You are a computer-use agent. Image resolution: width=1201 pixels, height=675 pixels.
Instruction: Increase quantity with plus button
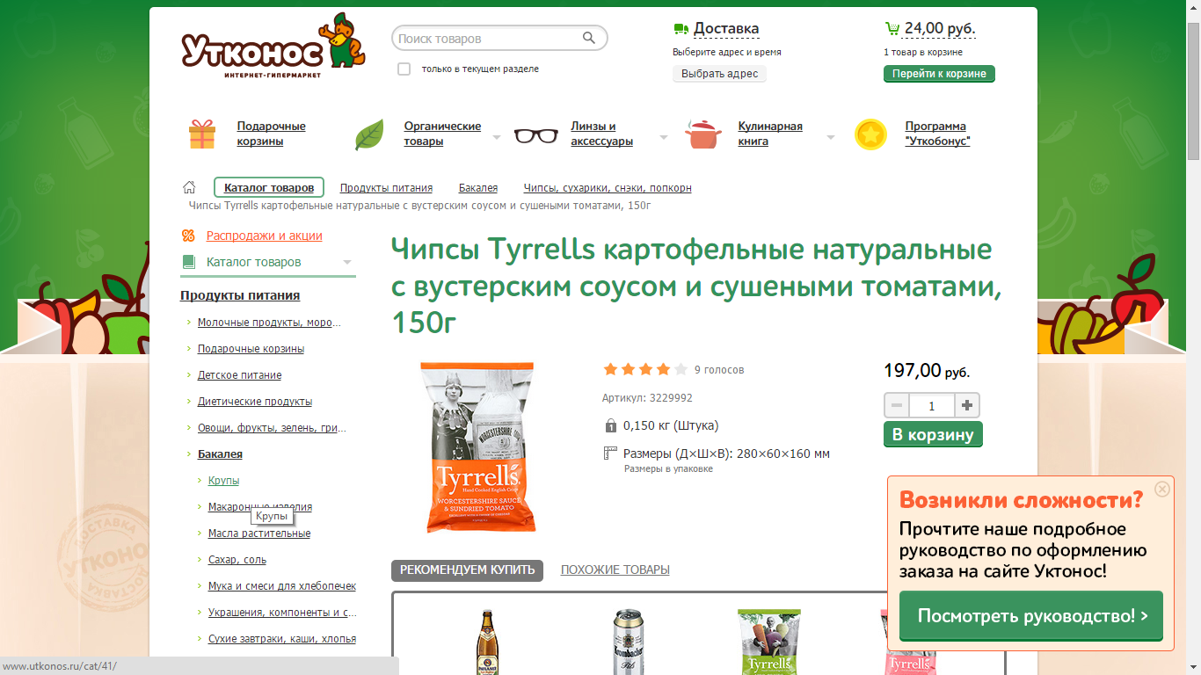tap(967, 405)
